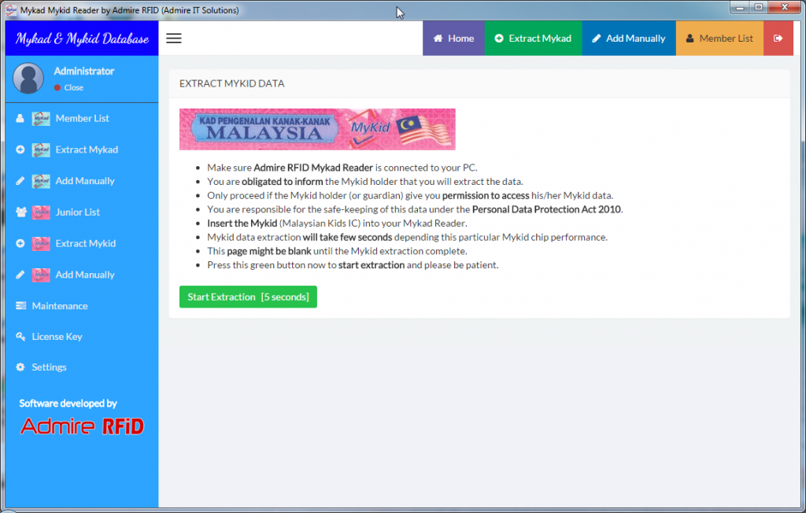The width and height of the screenshot is (806, 513).
Task: Click the red logout icon in top bar
Action: pyautogui.click(x=778, y=39)
